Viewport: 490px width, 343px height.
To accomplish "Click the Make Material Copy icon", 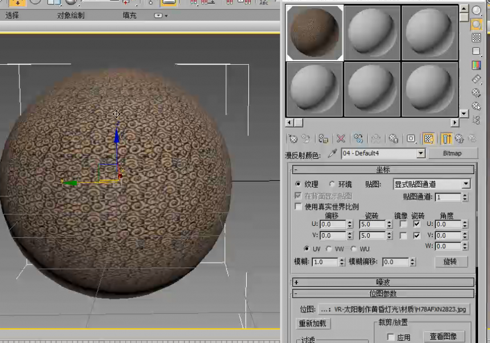I will pos(358,139).
